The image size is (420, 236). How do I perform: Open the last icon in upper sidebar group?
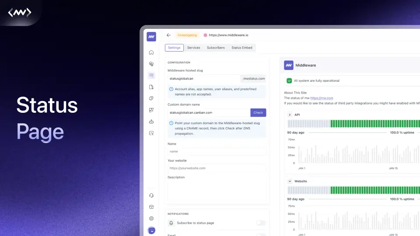click(151, 133)
